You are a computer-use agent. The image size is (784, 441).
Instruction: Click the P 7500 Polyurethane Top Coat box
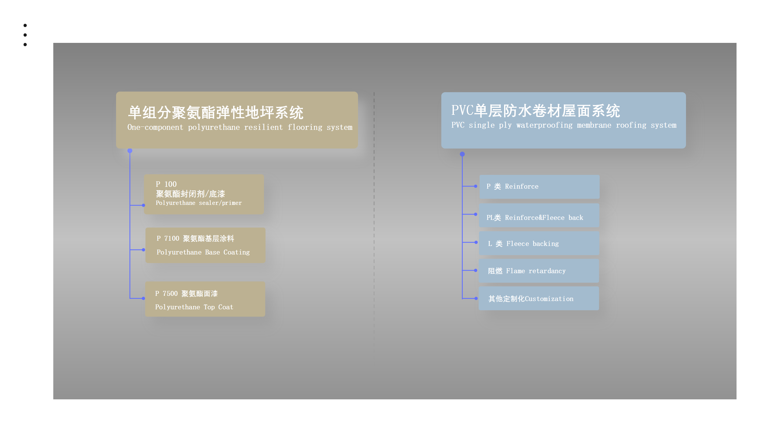click(205, 299)
